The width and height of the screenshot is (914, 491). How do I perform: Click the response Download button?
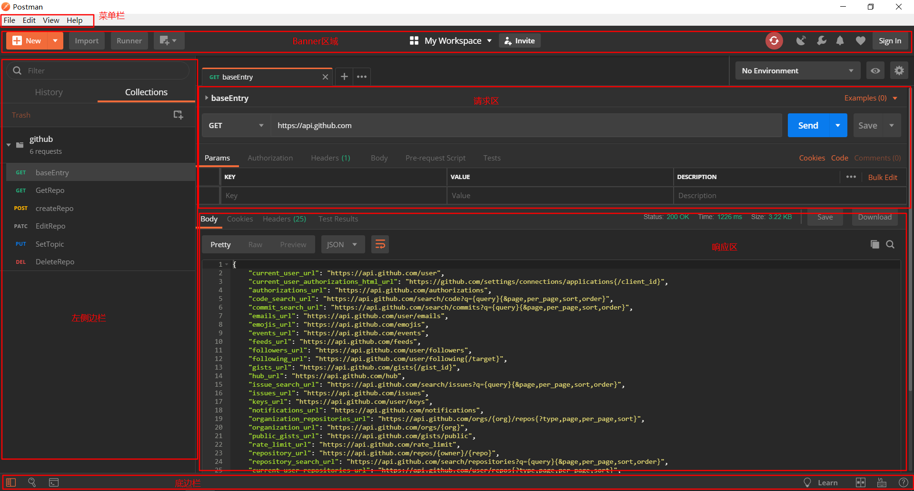click(875, 217)
